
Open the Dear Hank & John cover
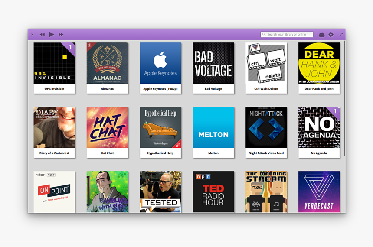point(319,63)
